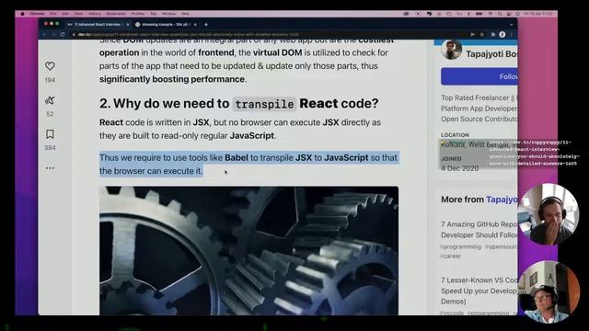Open the three-dots more options in article sidebar
The width and height of the screenshot is (589, 331).
click(50, 168)
